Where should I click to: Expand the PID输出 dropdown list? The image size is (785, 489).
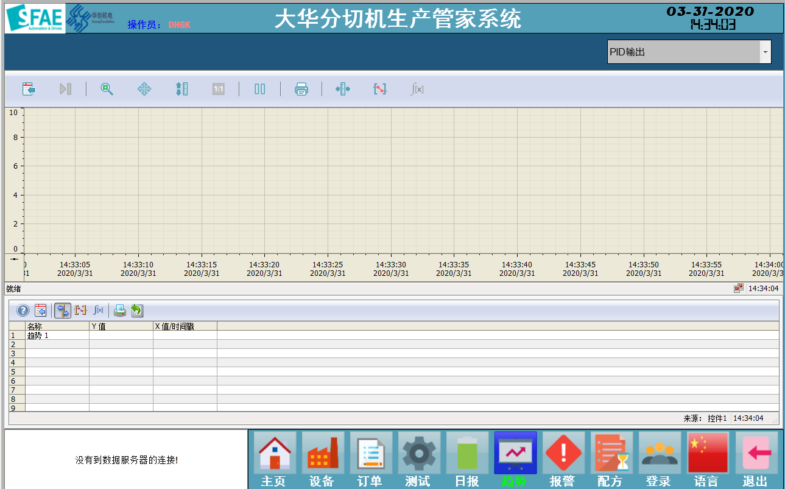pyautogui.click(x=765, y=52)
